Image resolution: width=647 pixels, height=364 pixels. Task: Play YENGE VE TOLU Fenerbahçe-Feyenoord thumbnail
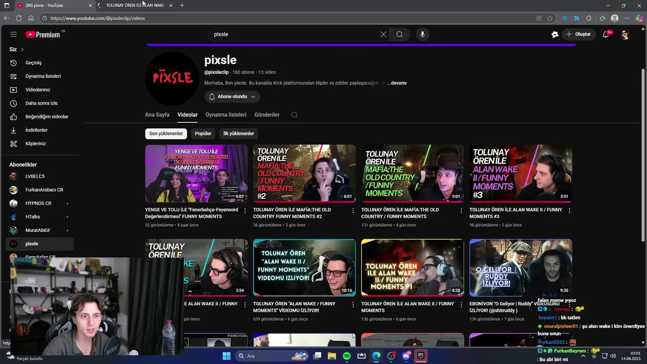(x=196, y=173)
